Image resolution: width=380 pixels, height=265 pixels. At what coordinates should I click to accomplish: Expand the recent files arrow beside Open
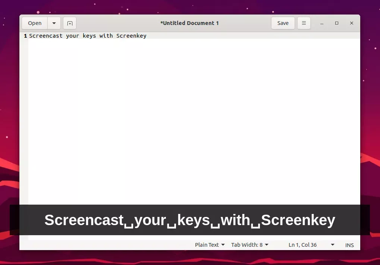click(x=54, y=23)
